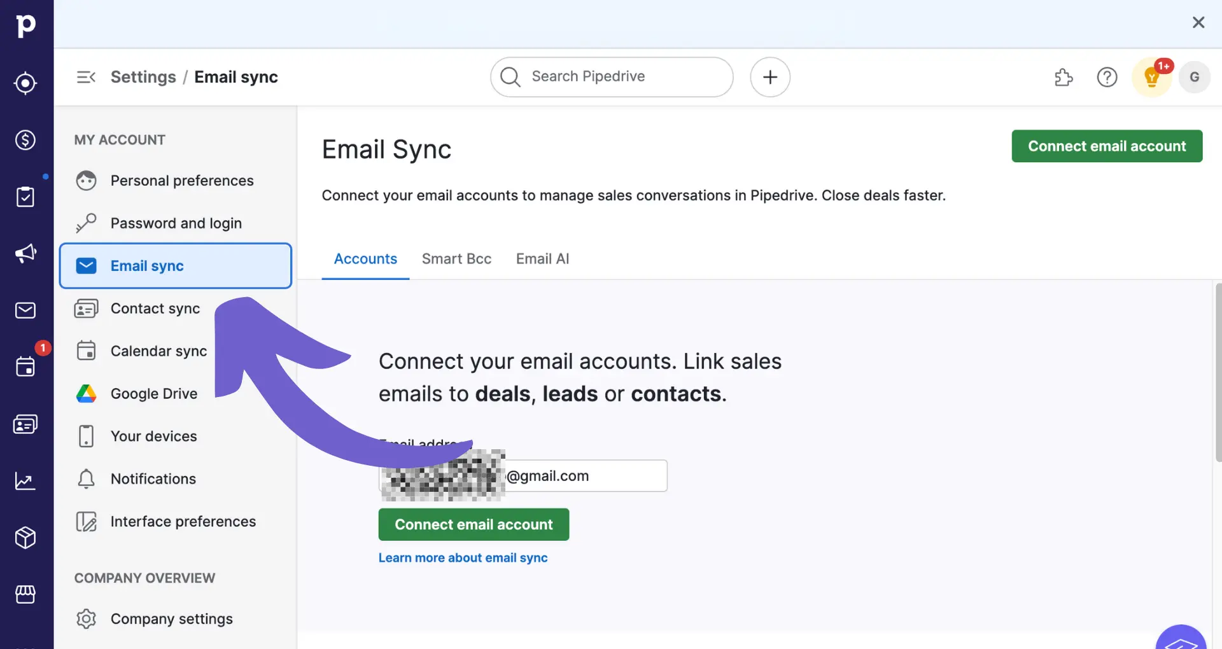Open Calendar sync settings
The width and height of the screenshot is (1222, 649).
point(176,351)
